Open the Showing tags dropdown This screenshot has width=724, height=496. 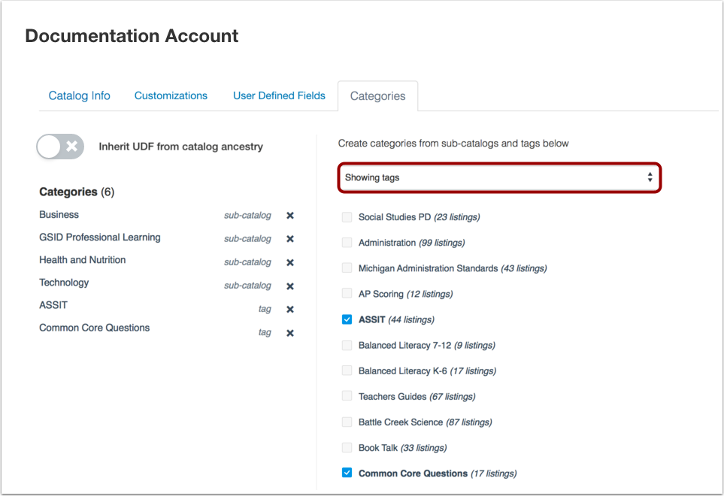pos(499,178)
